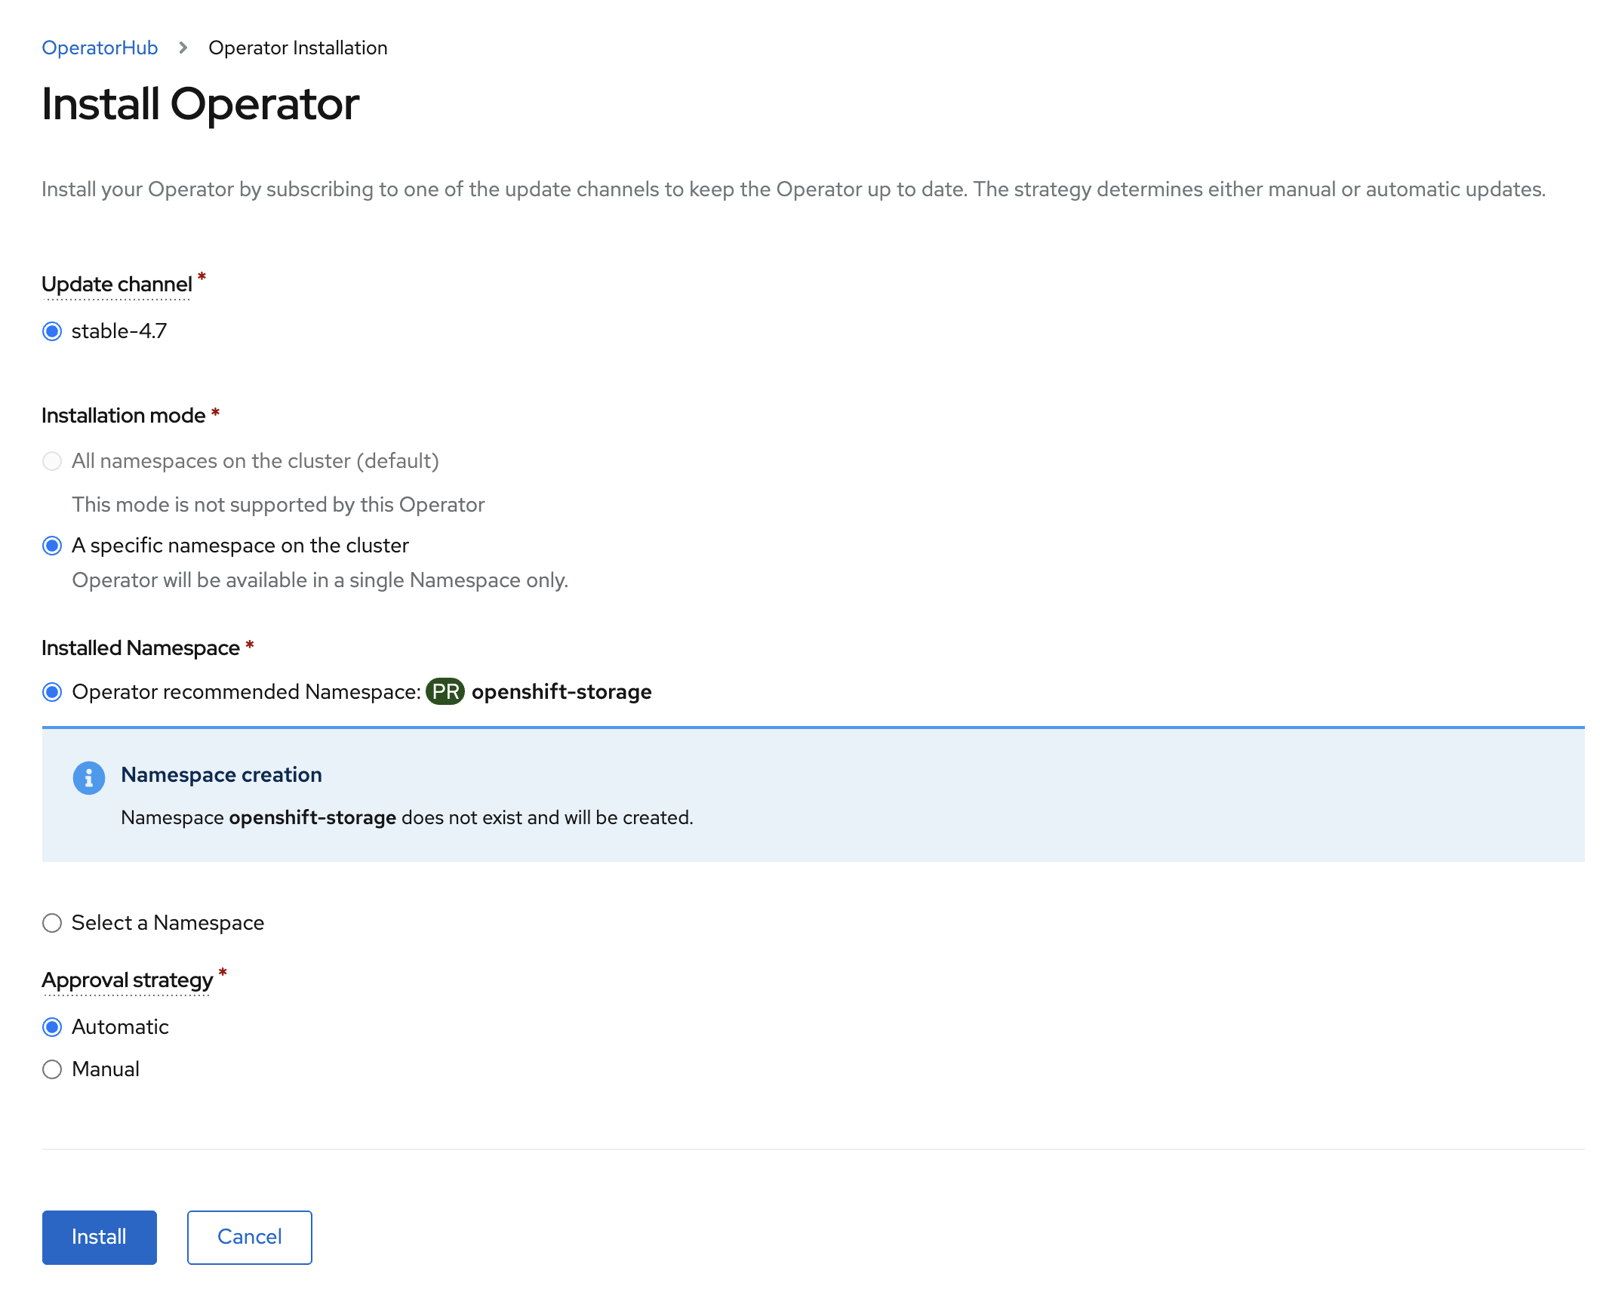This screenshot has height=1289, width=1600.
Task: Click 'Operator will be available in a single Namespace' text
Action: (320, 580)
